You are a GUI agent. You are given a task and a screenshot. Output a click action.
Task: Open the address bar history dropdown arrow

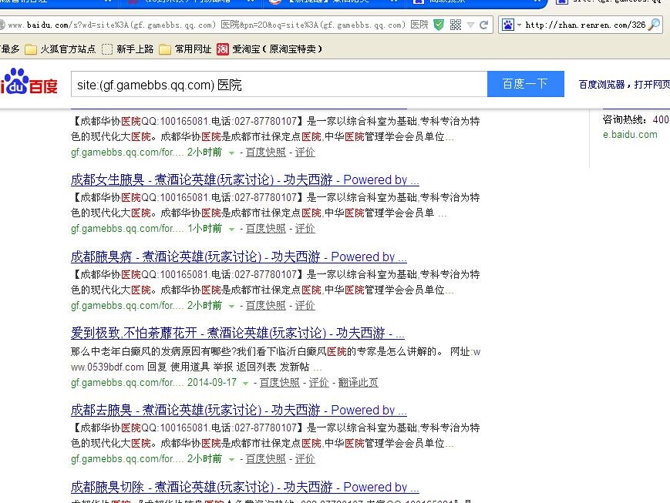(470, 25)
